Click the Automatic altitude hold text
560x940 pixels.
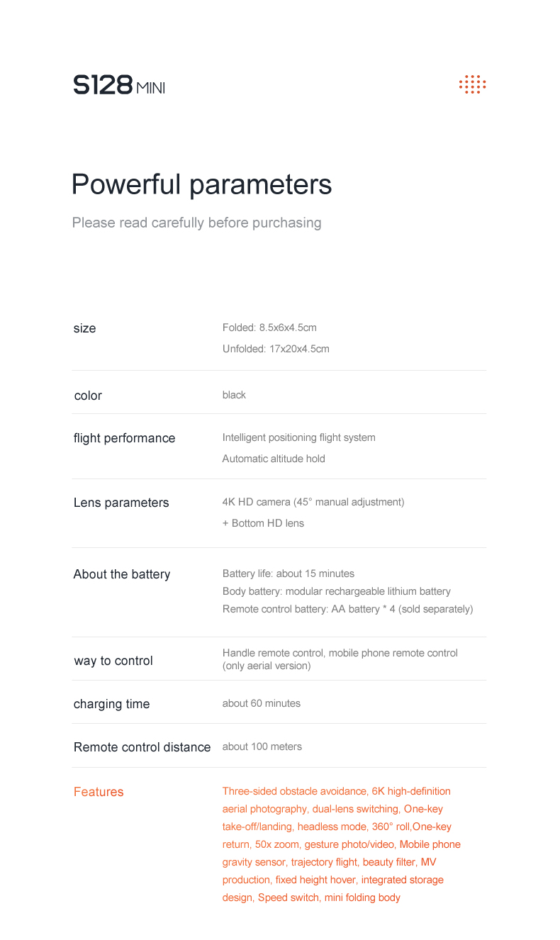274,459
